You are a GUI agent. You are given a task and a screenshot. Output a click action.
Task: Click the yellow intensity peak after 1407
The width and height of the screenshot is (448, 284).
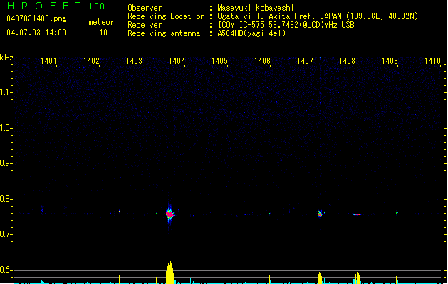click(320, 277)
